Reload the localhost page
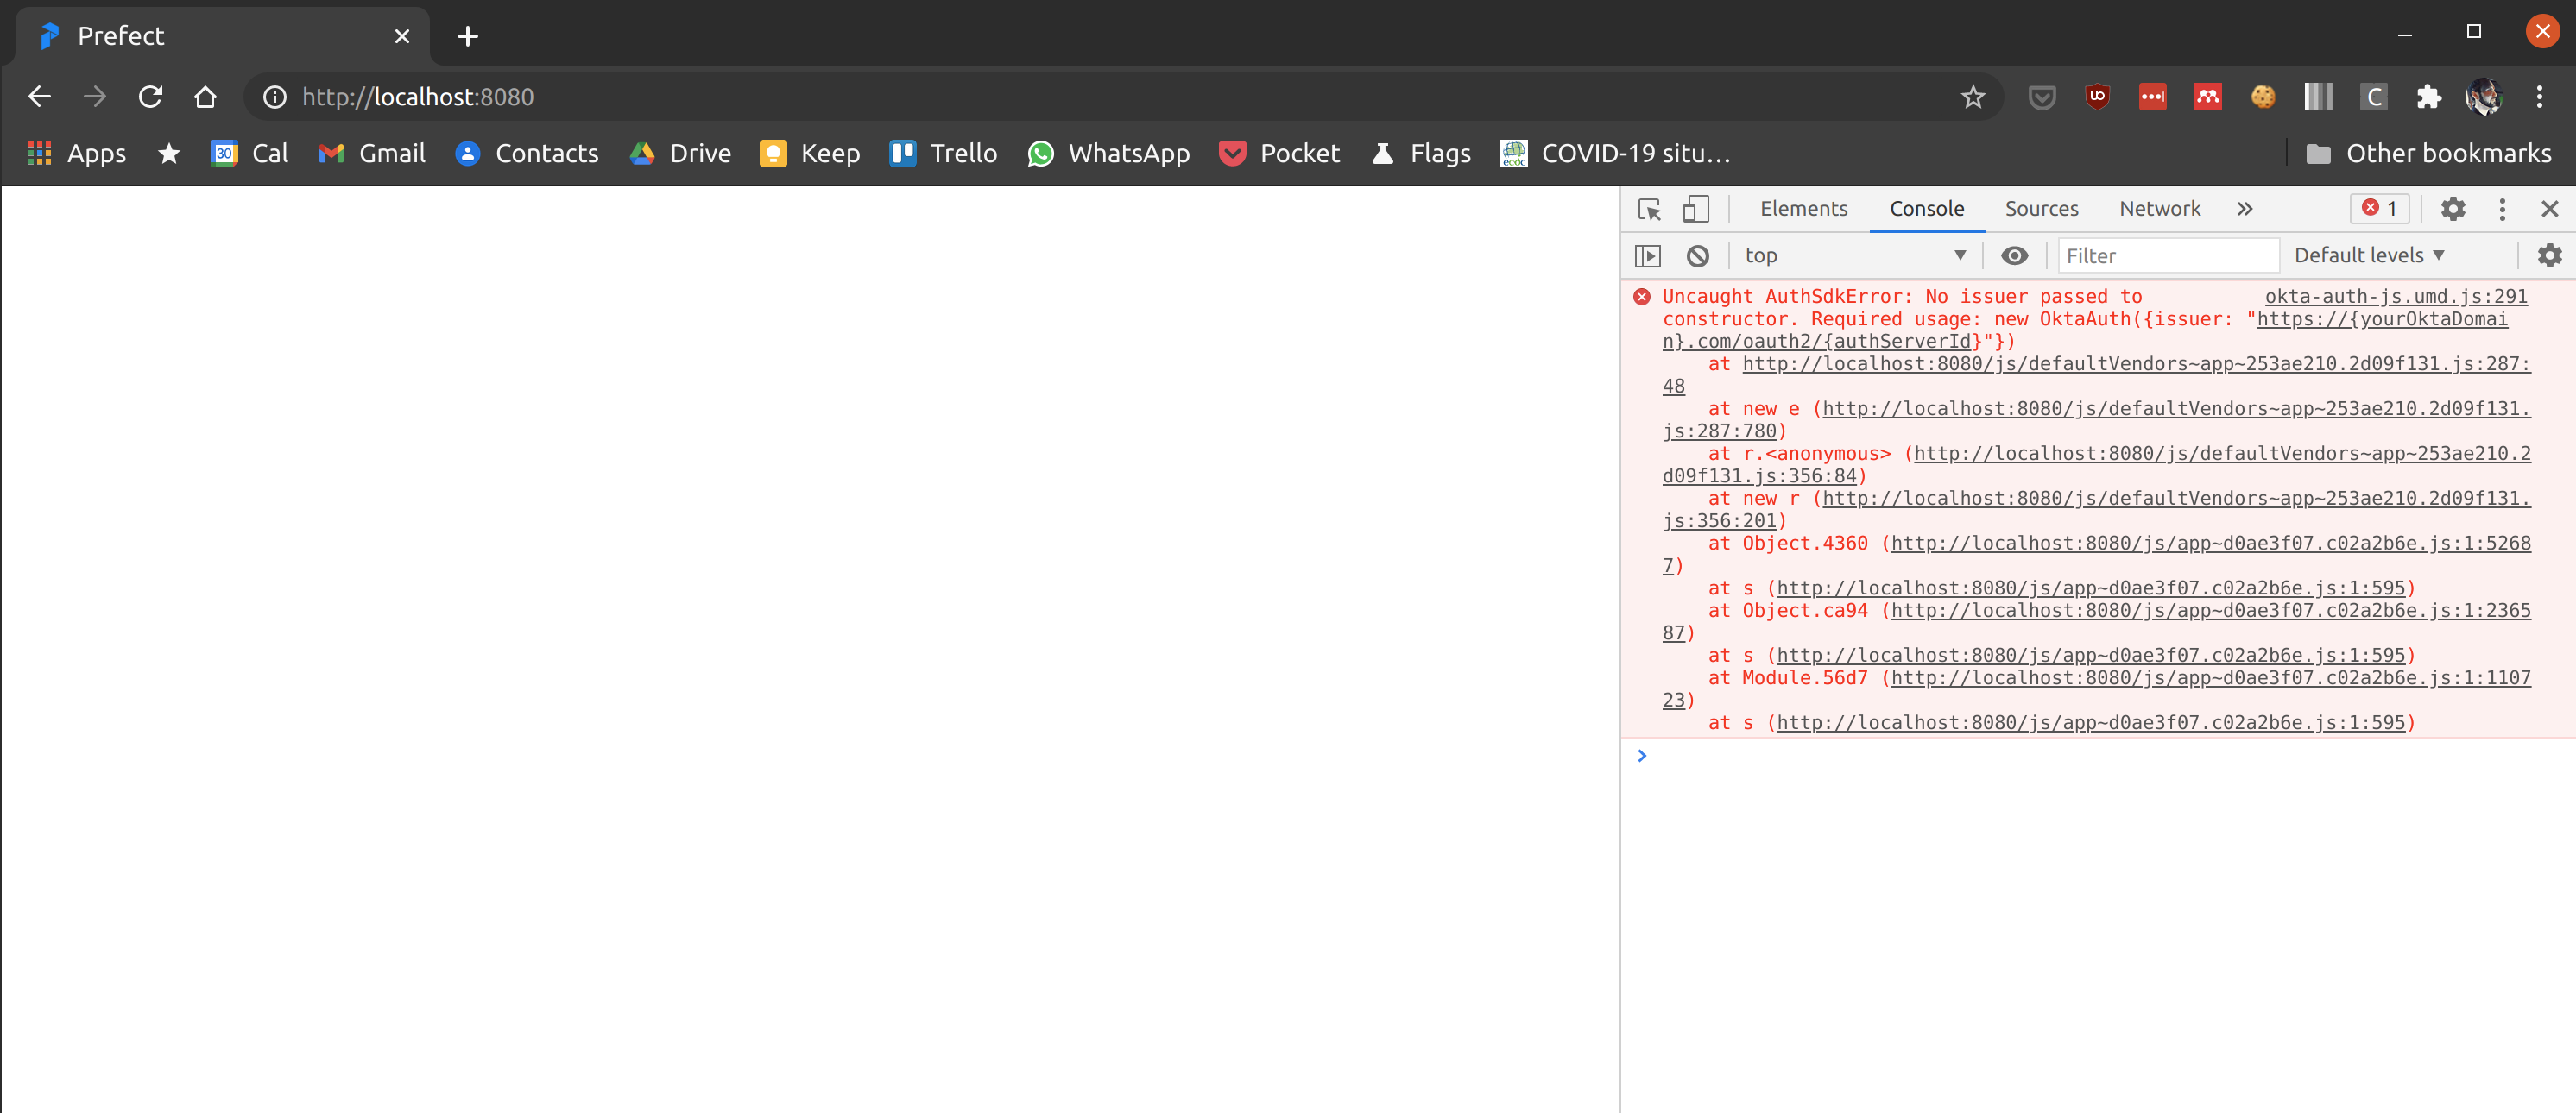This screenshot has width=2576, height=1113. pyautogui.click(x=150, y=96)
